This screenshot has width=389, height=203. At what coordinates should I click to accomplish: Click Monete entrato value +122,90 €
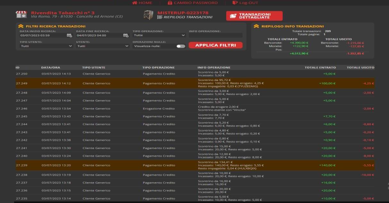(301, 46)
